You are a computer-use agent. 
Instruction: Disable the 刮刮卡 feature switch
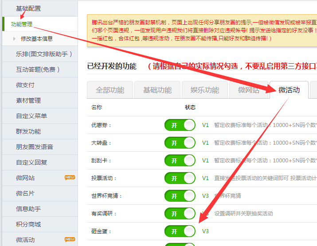point(180,161)
